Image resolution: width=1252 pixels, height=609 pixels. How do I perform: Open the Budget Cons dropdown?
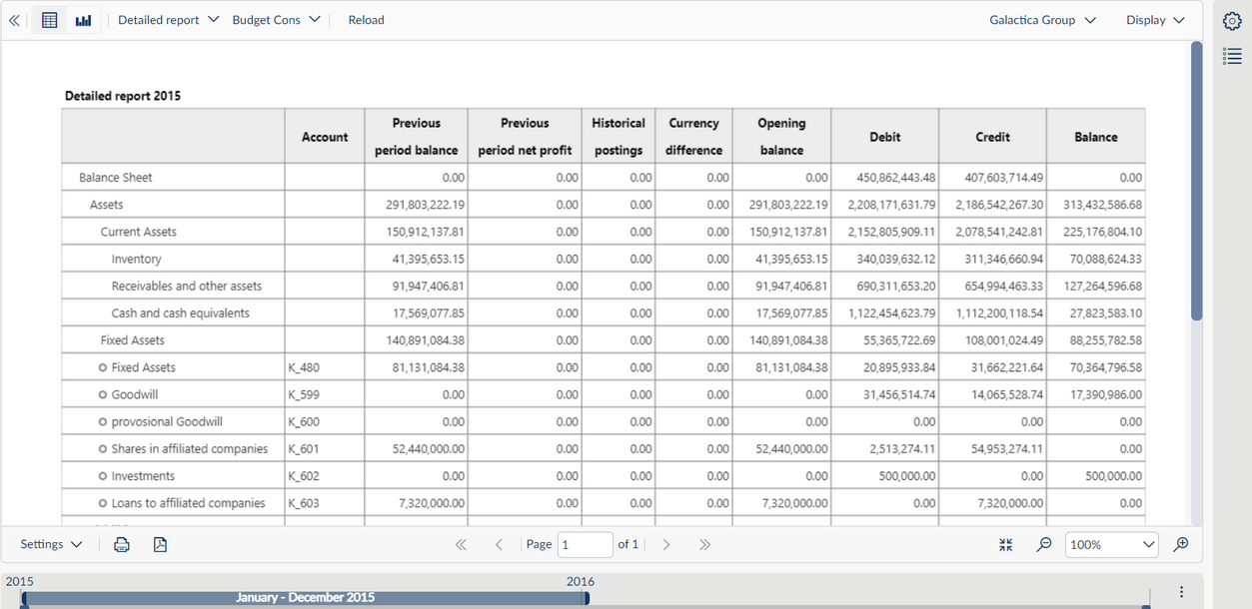coord(277,20)
